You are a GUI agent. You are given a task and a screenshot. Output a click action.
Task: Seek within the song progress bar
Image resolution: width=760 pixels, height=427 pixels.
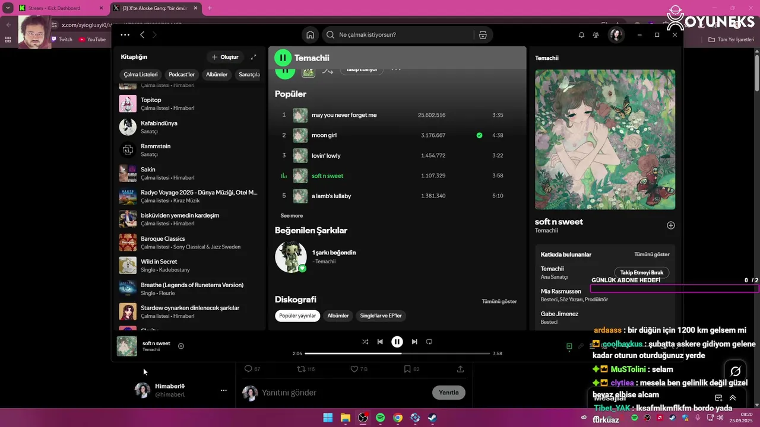click(397, 353)
